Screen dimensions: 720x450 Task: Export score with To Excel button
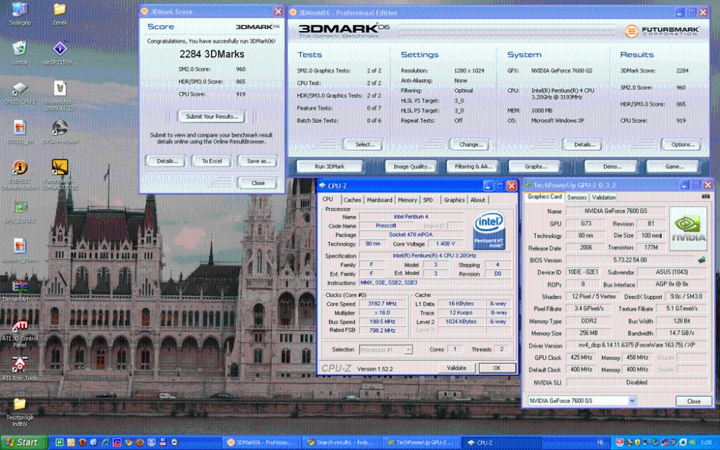(x=212, y=161)
